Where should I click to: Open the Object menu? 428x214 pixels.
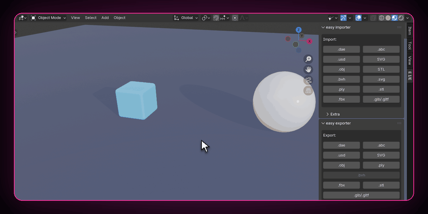coord(119,18)
